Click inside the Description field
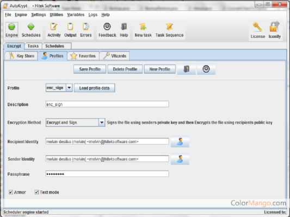This screenshot has width=290, height=217. tap(107, 104)
